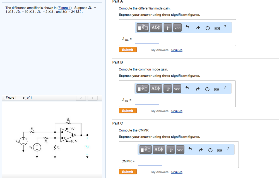279x178 pixels.
Task: Open help question mark in Part C
Action: [x=228, y=148]
